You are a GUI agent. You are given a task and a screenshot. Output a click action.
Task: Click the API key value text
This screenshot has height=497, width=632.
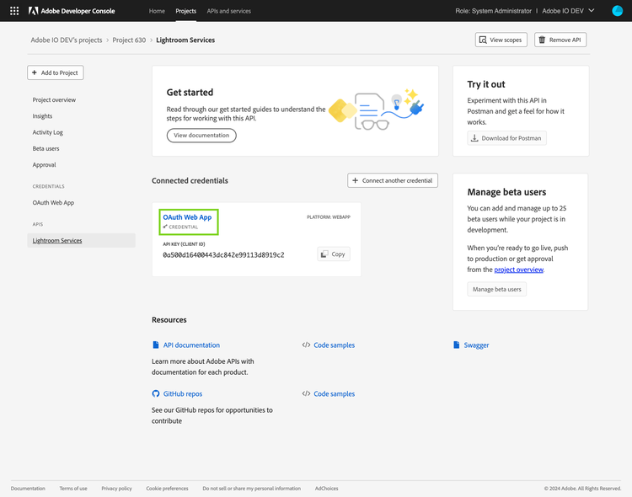[223, 254]
